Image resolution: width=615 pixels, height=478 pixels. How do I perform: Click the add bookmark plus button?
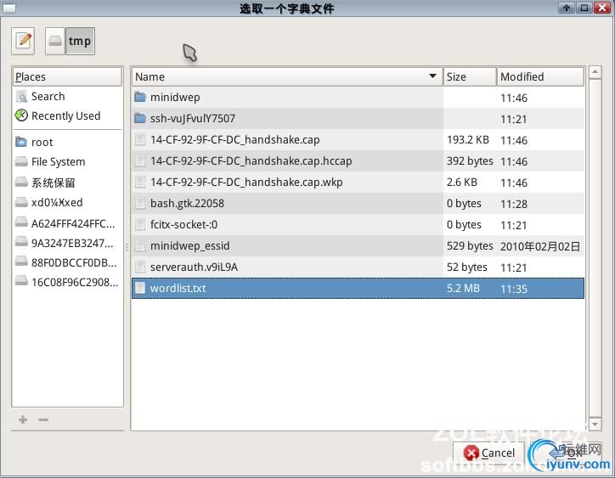pos(23,419)
